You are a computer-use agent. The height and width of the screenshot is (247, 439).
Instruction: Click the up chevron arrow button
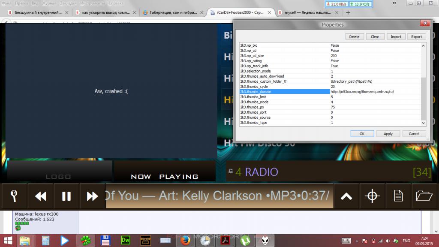[346, 196]
